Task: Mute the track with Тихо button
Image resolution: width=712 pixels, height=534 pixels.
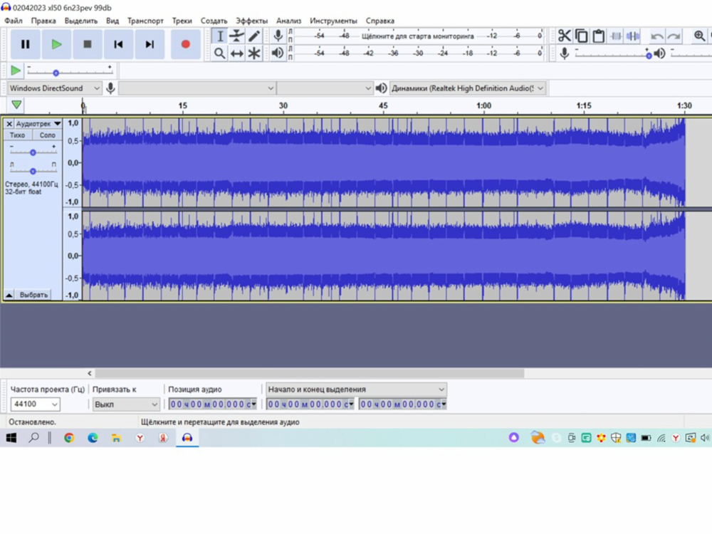Action: 18,135
